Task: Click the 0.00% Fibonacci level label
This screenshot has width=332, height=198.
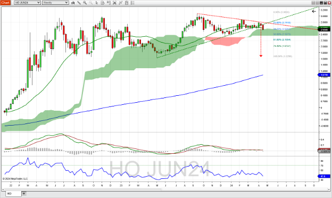Action: point(281,12)
